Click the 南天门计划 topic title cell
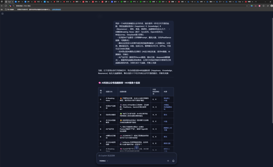Image resolution: width=273 pixels, height=167 pixels. [134, 115]
